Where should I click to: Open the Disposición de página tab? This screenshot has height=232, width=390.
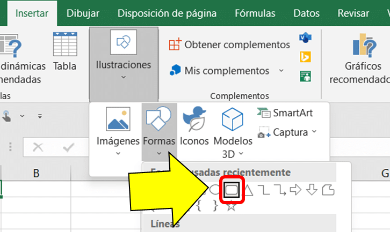coord(167,13)
